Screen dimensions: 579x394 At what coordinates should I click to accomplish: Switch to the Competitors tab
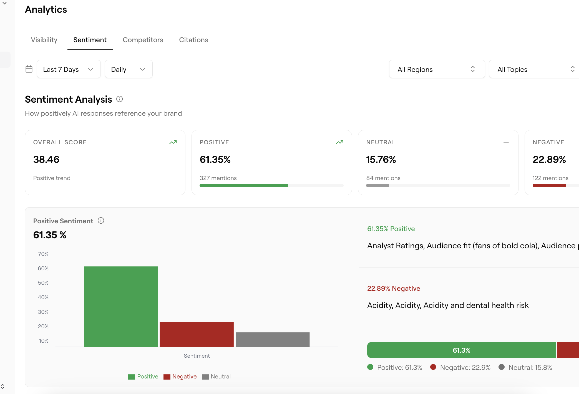click(143, 40)
